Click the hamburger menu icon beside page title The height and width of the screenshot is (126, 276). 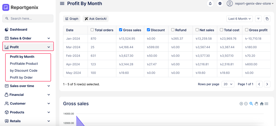pyautogui.click(x=62, y=3)
